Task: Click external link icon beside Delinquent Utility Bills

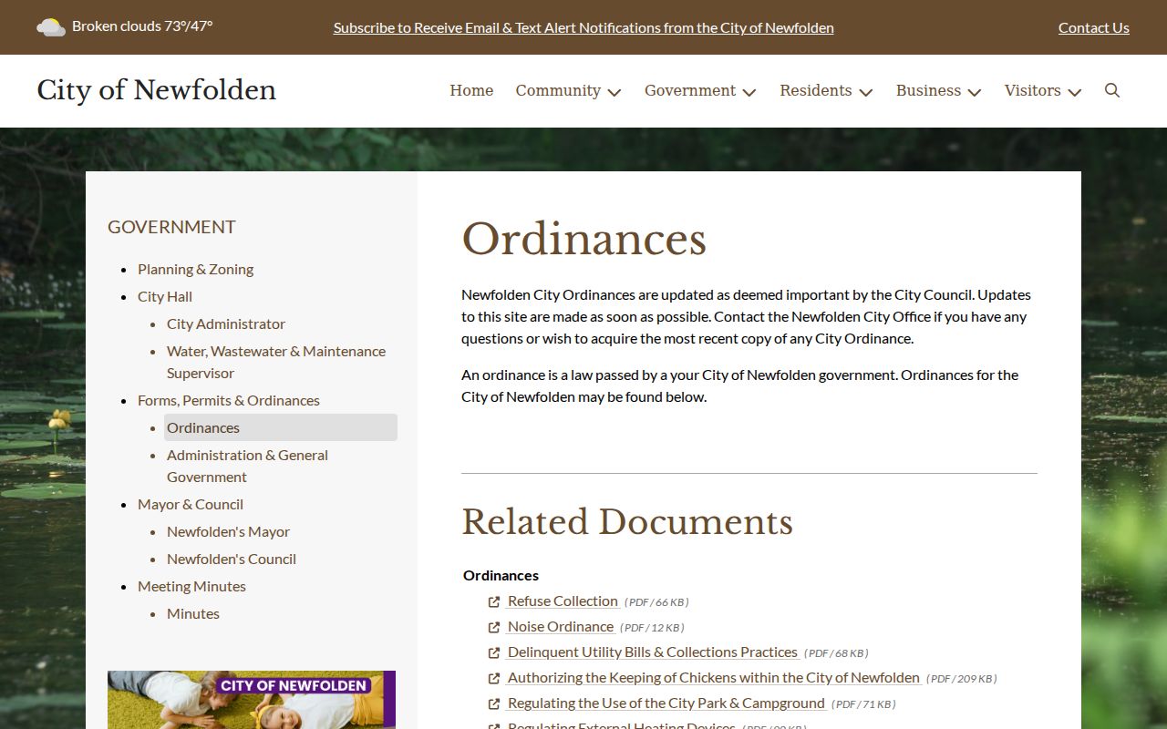Action: click(494, 652)
